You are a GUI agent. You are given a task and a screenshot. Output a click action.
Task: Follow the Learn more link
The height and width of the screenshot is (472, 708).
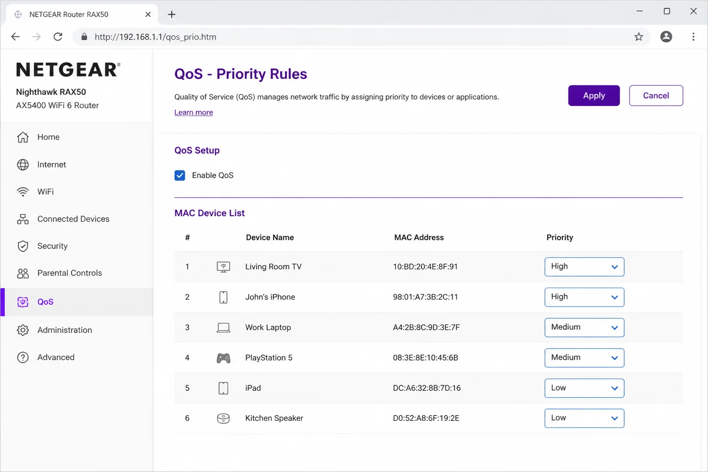tap(194, 112)
